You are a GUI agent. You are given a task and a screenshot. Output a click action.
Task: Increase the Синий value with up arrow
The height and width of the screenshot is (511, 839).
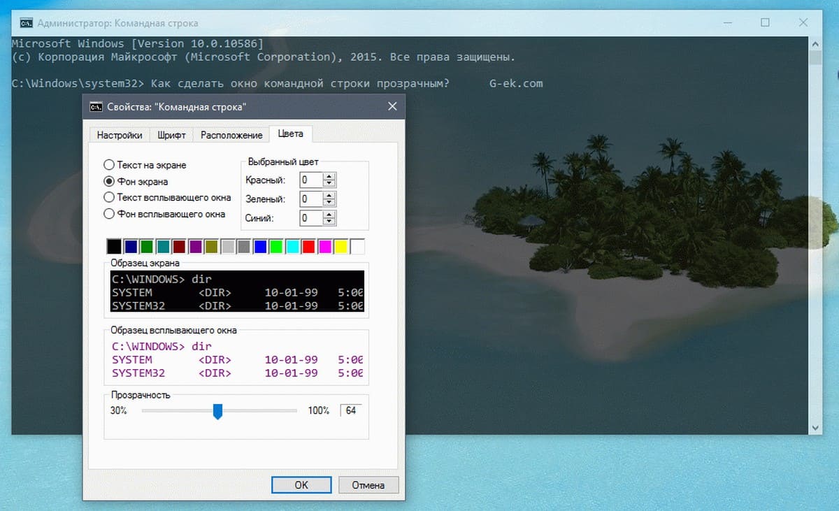330,215
